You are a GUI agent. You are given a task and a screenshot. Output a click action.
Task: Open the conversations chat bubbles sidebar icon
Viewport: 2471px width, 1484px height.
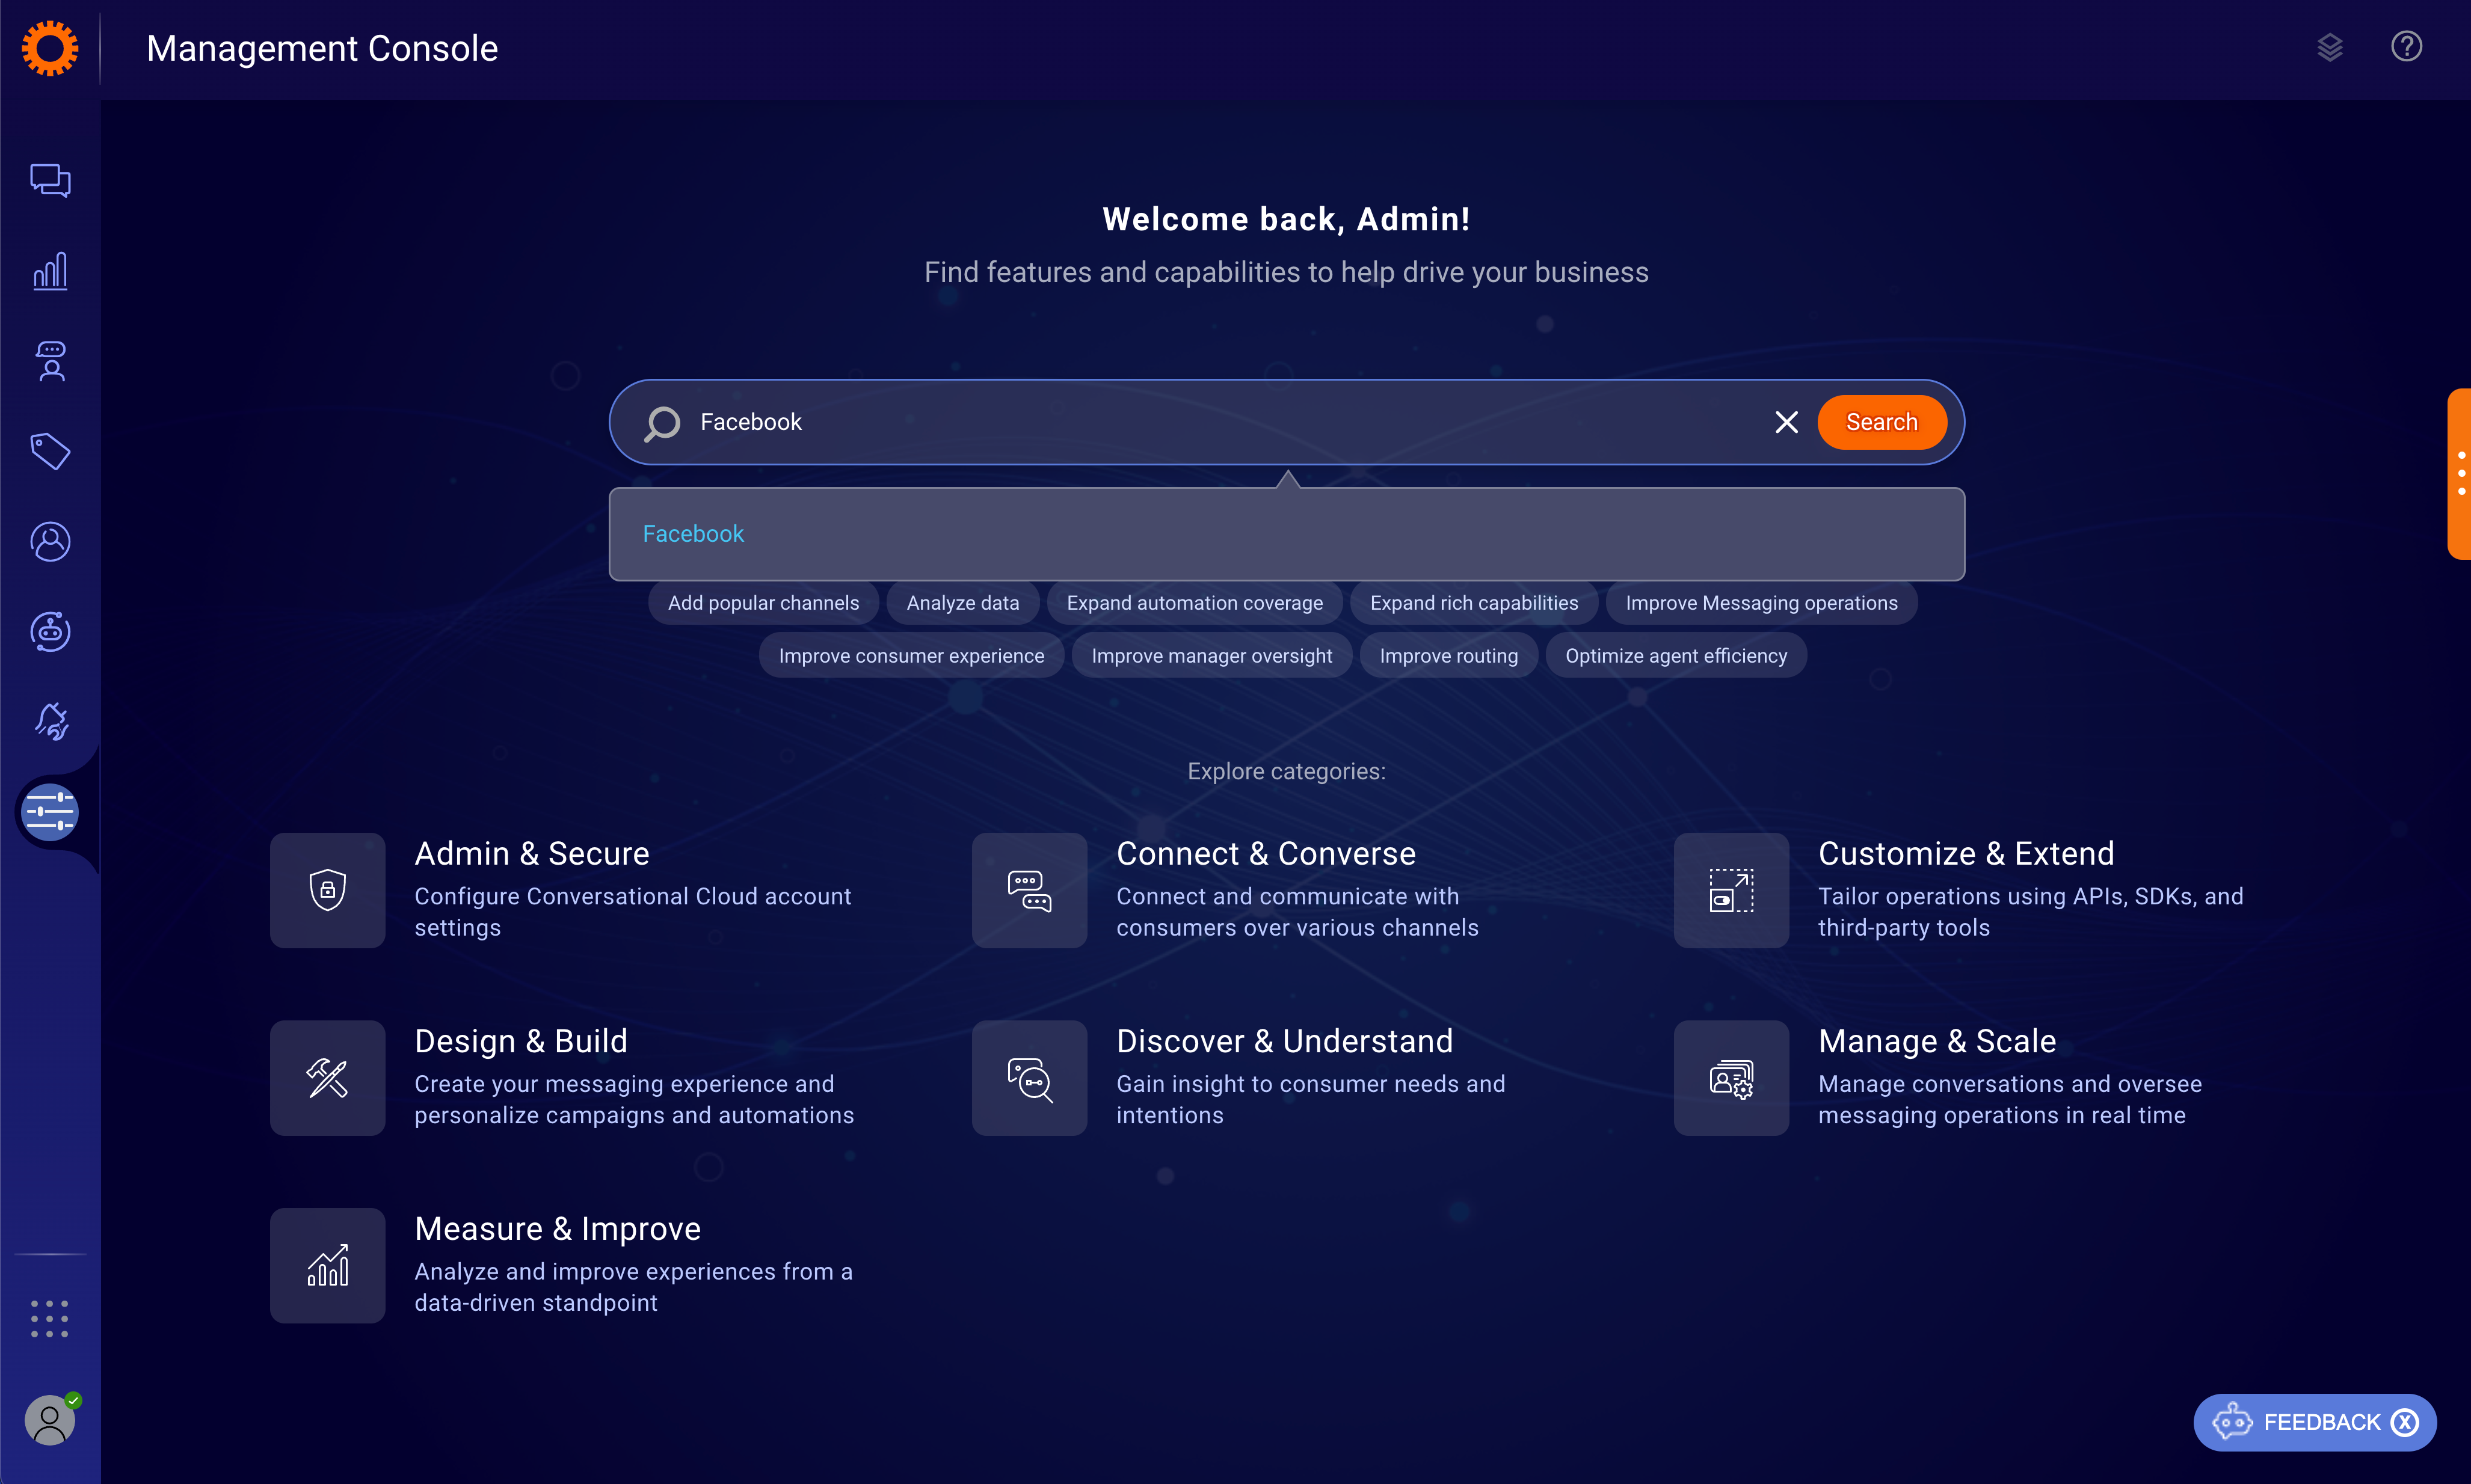50,180
